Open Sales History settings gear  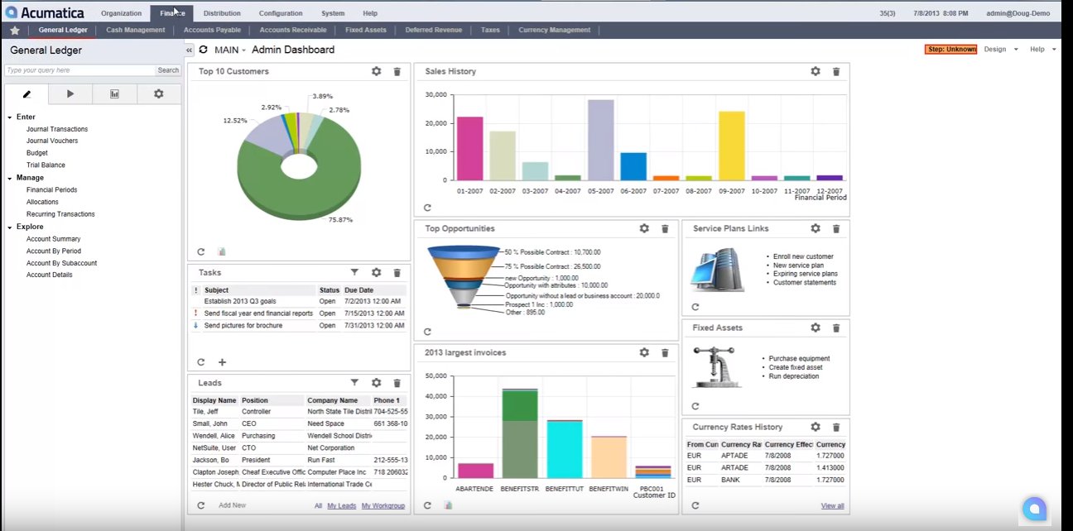(816, 71)
